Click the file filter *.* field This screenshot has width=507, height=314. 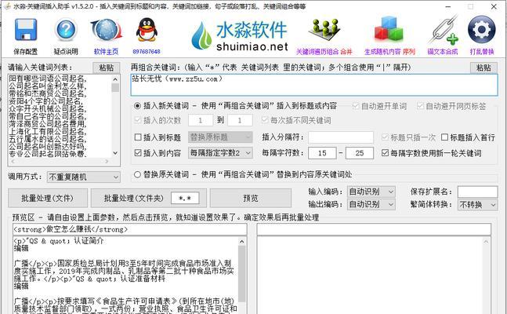(x=185, y=198)
